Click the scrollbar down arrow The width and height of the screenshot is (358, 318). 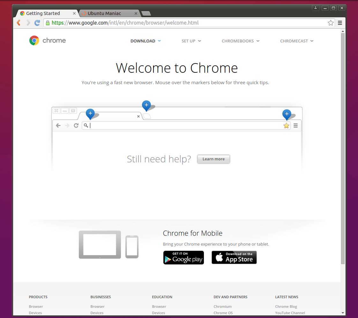point(343,313)
